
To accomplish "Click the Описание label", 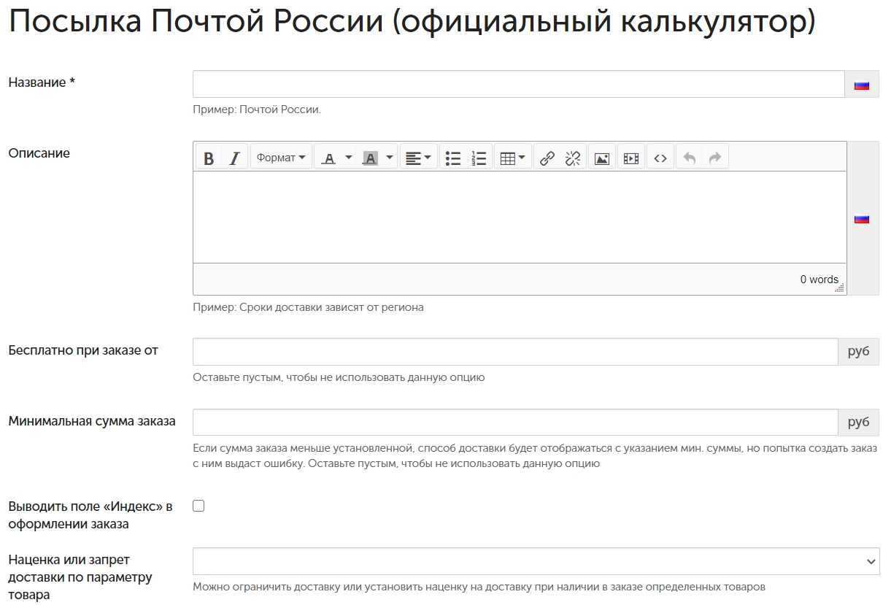I will 39,153.
